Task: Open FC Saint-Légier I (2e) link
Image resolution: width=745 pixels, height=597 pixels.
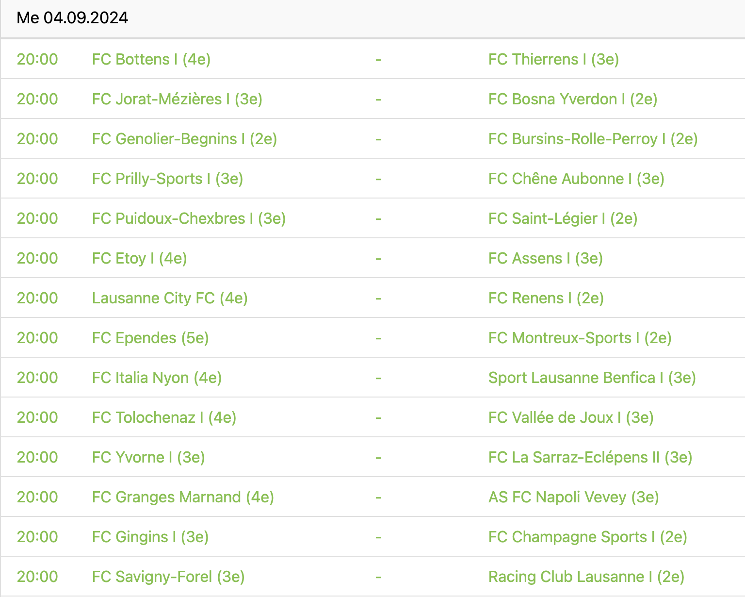Action: click(x=563, y=218)
